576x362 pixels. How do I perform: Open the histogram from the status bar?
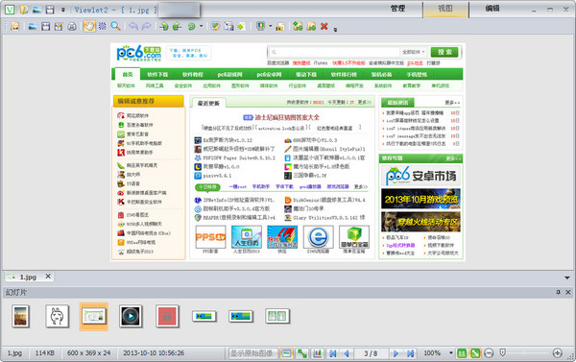(x=318, y=353)
